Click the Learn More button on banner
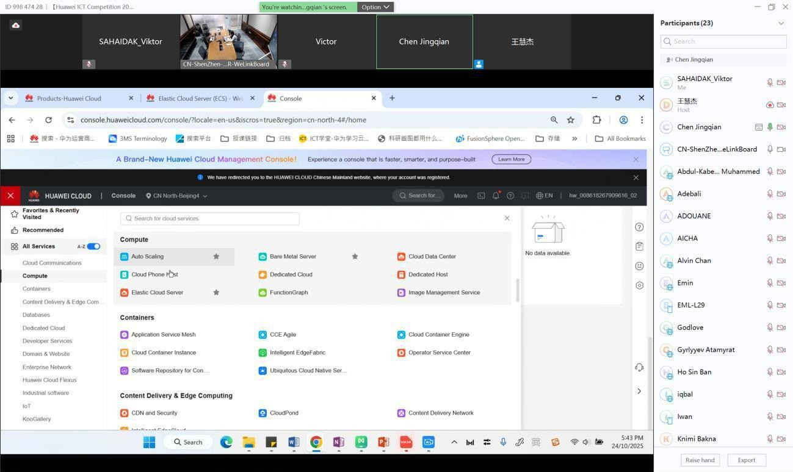Image resolution: width=793 pixels, height=472 pixels. (511, 159)
